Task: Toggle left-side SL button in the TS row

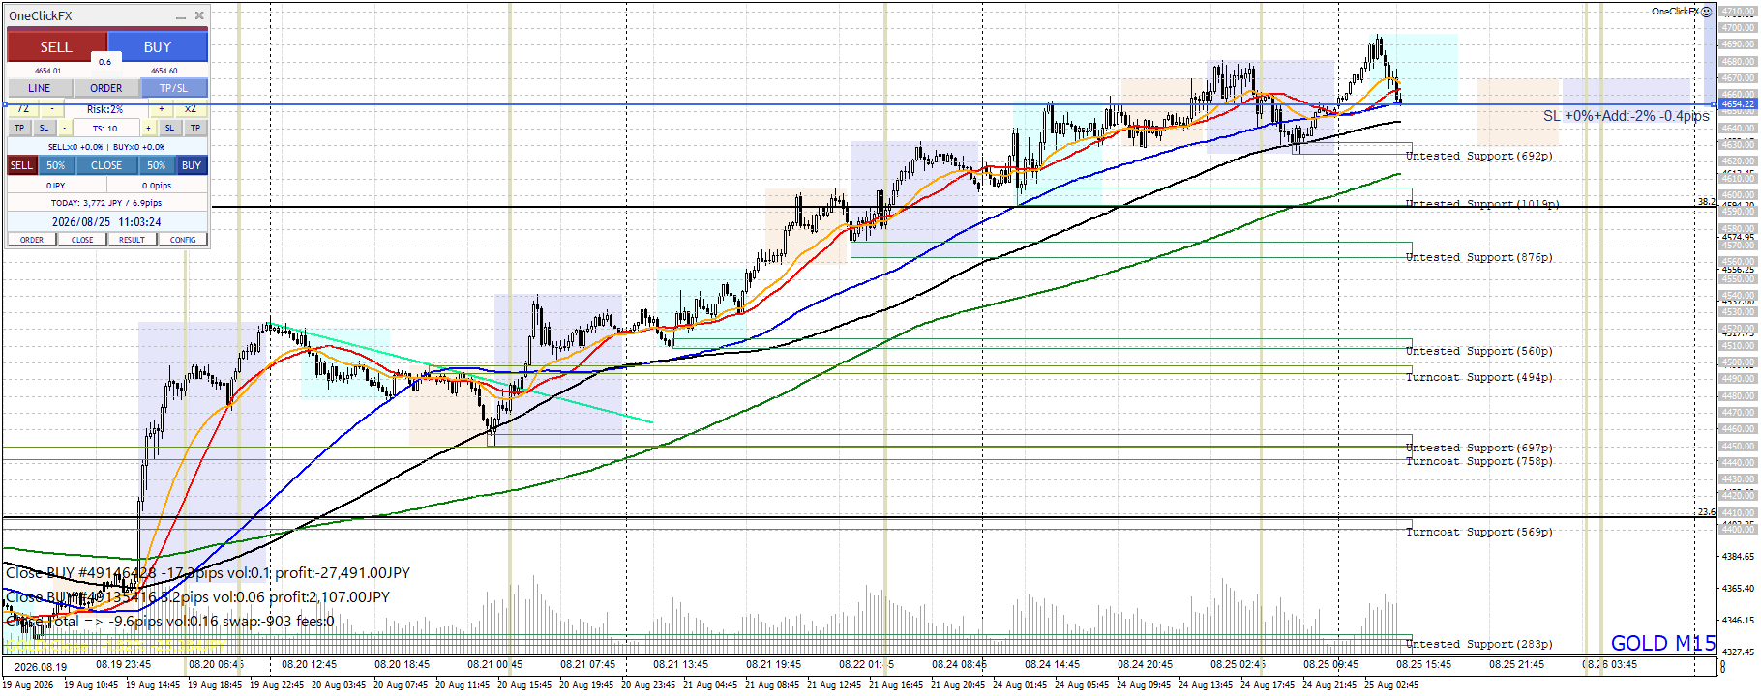Action: pos(44,128)
